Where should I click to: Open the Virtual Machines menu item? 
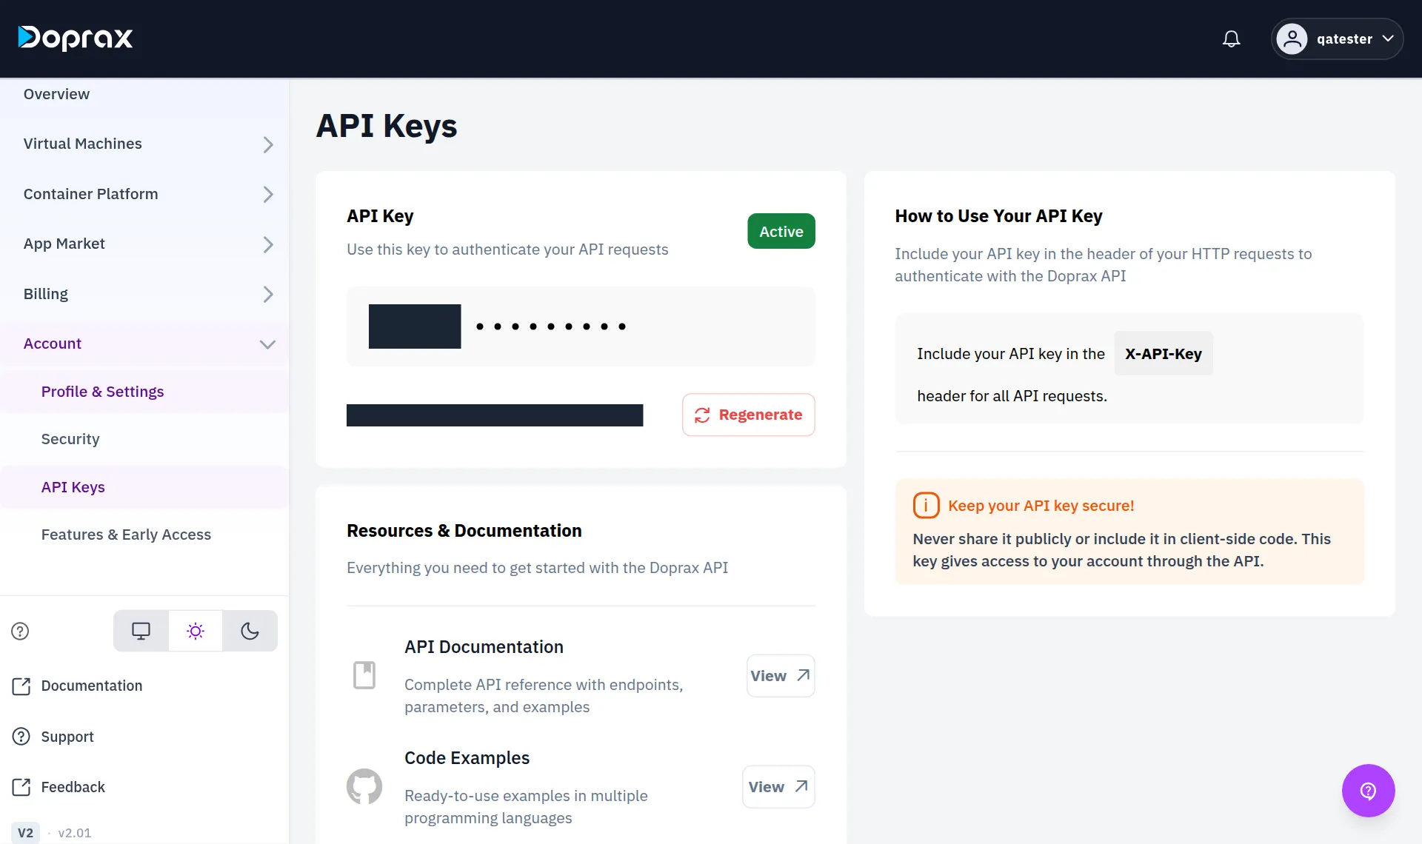pyautogui.click(x=82, y=144)
